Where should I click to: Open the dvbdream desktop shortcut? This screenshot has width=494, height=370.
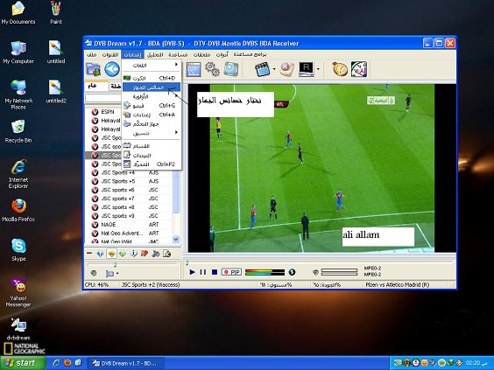tap(18, 329)
